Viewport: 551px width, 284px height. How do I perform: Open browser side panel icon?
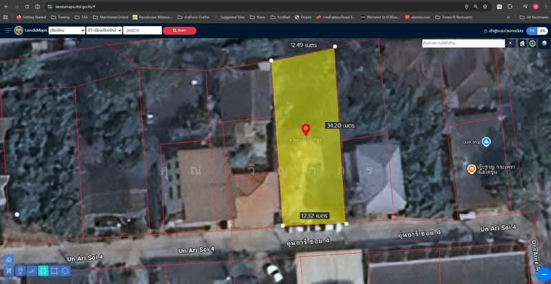pyautogui.click(x=38, y=7)
